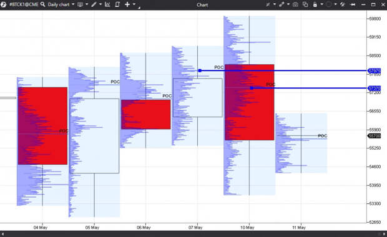Expand the drawing tools dropdown arrow
The width and height of the screenshot is (387, 237).
pyautogui.click(x=100, y=4)
